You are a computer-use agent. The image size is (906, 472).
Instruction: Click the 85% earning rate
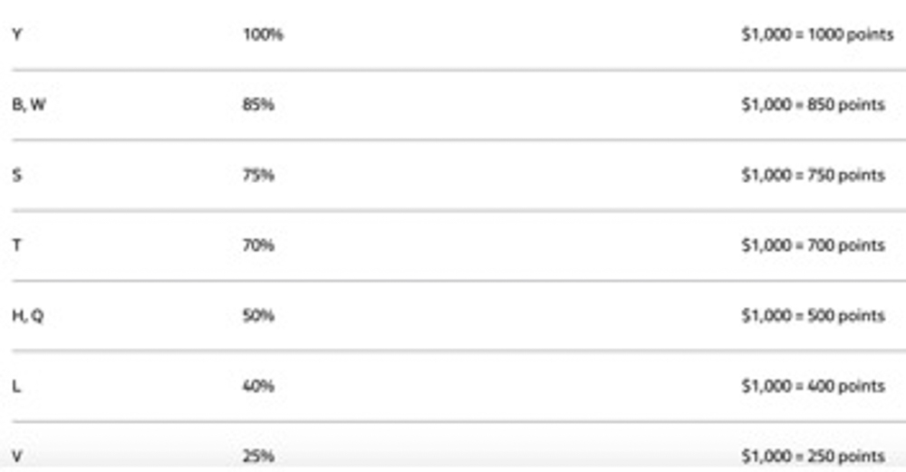[259, 105]
